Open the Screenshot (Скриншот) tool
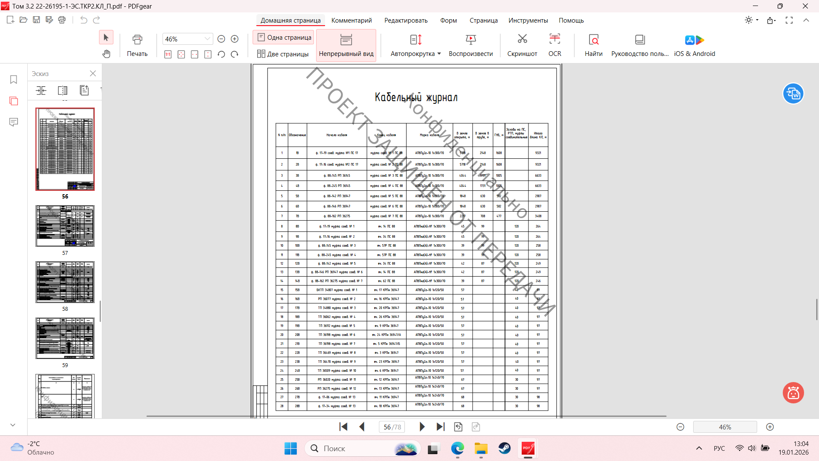The height and width of the screenshot is (461, 819). point(522,40)
